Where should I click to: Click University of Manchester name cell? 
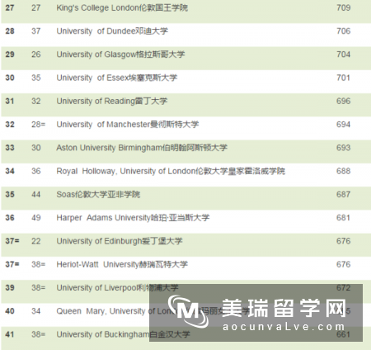(x=128, y=125)
